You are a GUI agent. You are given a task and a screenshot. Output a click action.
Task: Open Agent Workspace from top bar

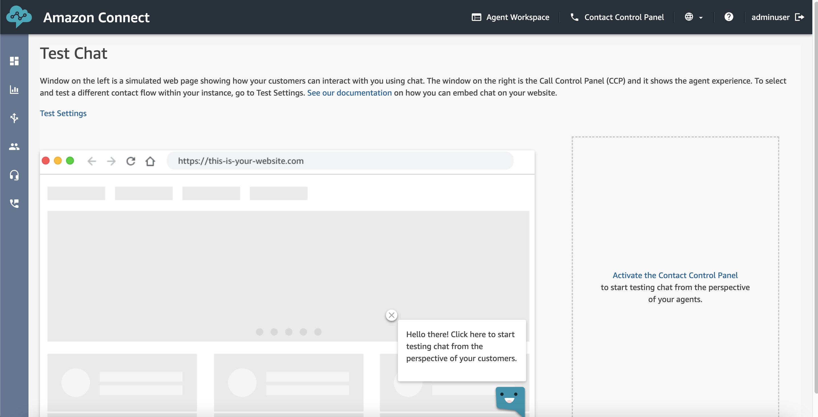coord(510,17)
